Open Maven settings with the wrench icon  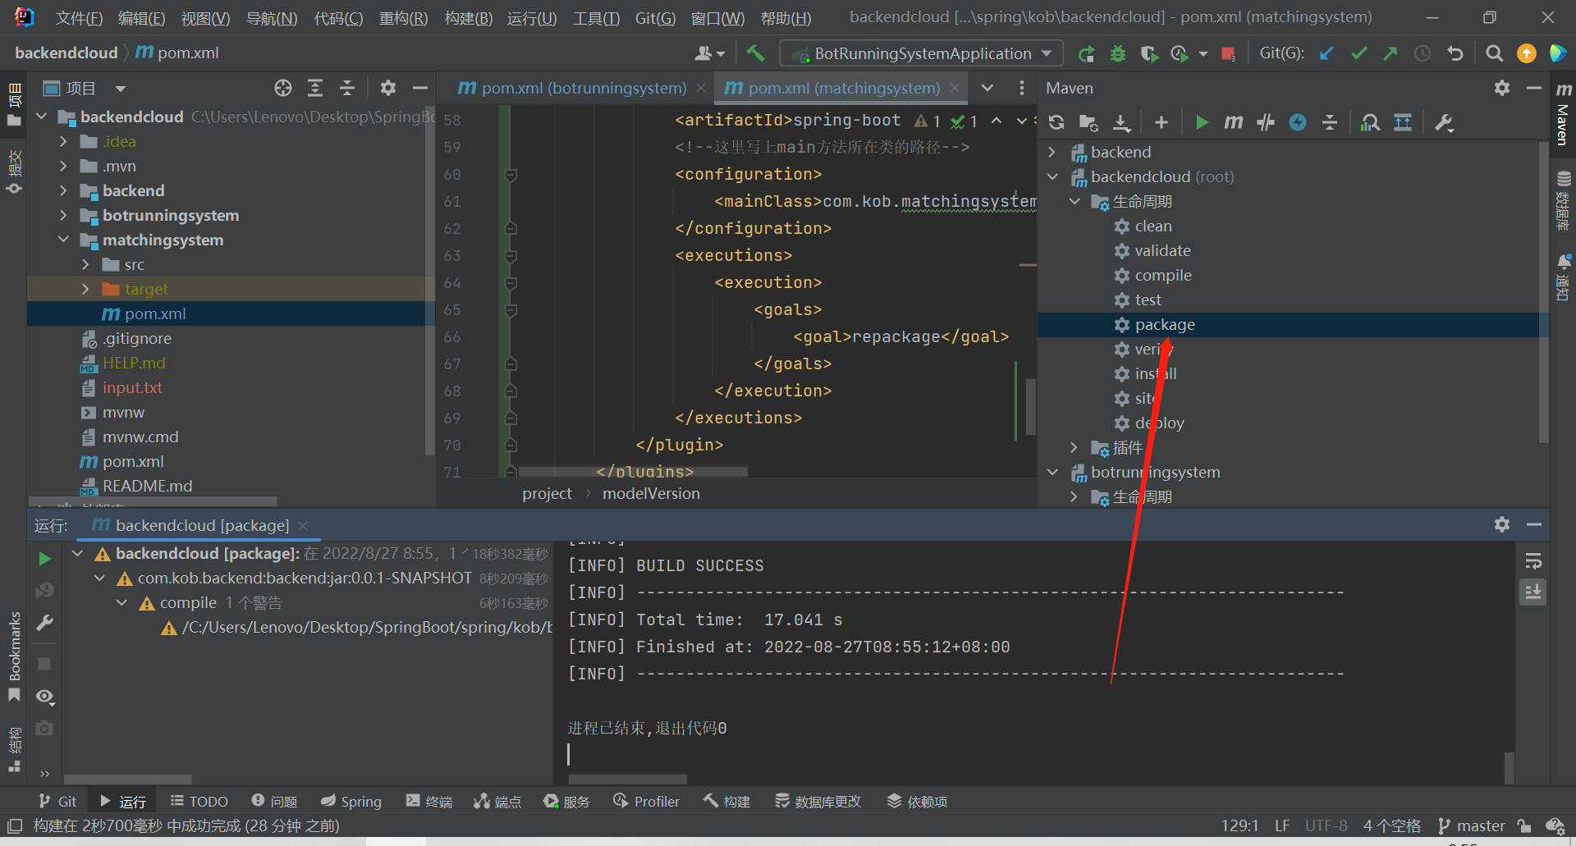pos(1444,122)
